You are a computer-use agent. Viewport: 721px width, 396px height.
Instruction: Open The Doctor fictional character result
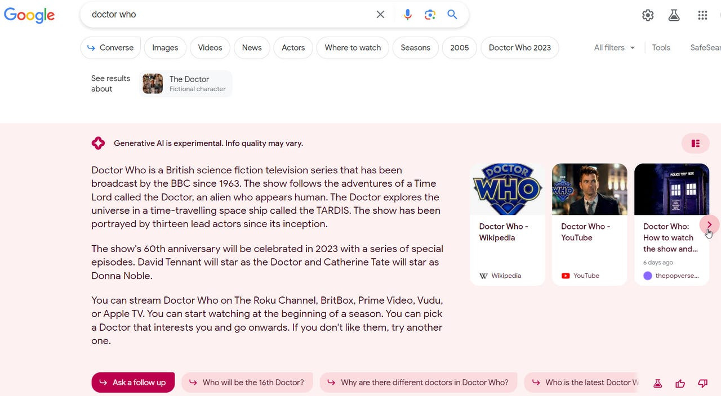click(186, 84)
